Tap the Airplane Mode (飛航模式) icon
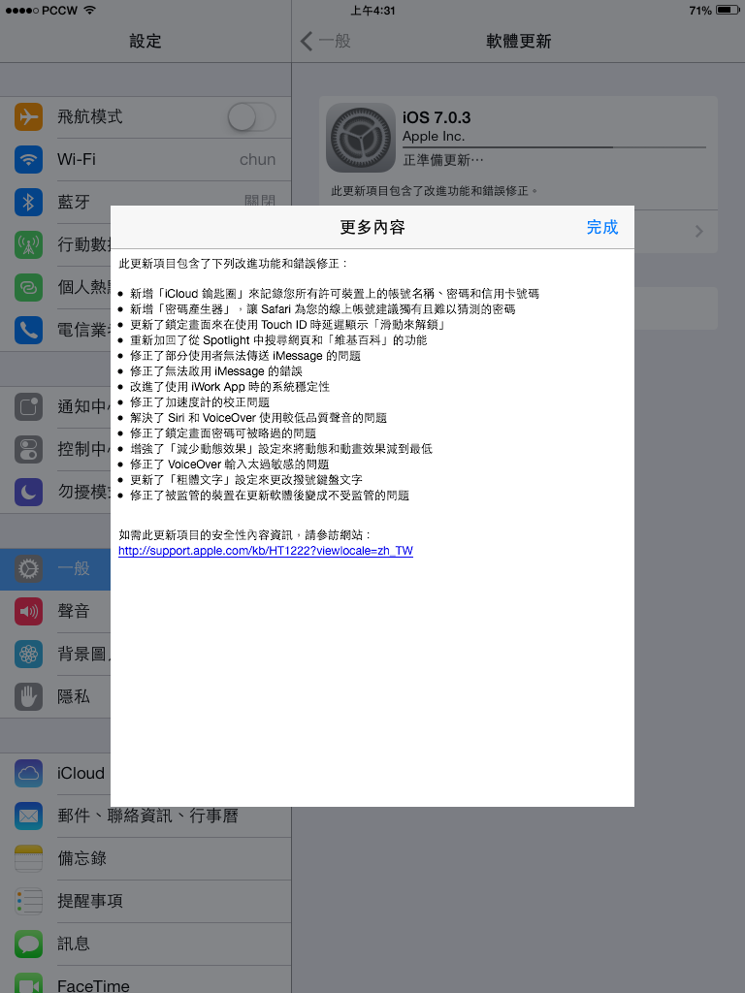745x993 pixels. (x=28, y=117)
